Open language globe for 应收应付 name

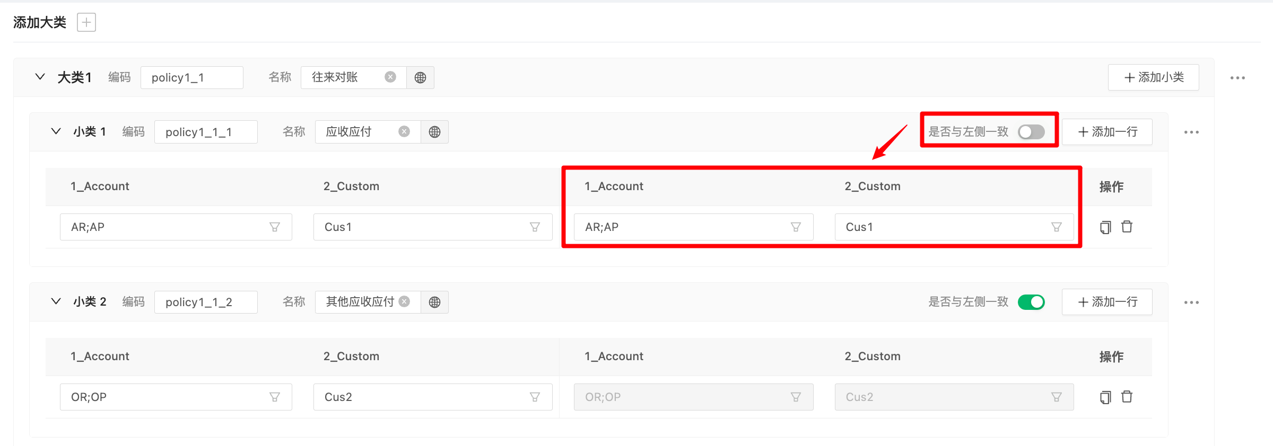pyautogui.click(x=434, y=132)
